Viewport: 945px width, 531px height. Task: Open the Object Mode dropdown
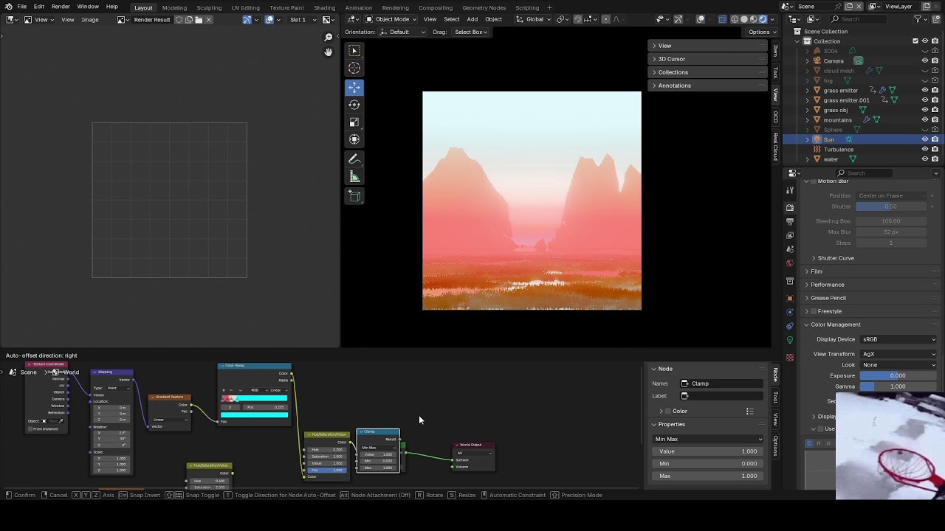coord(392,19)
